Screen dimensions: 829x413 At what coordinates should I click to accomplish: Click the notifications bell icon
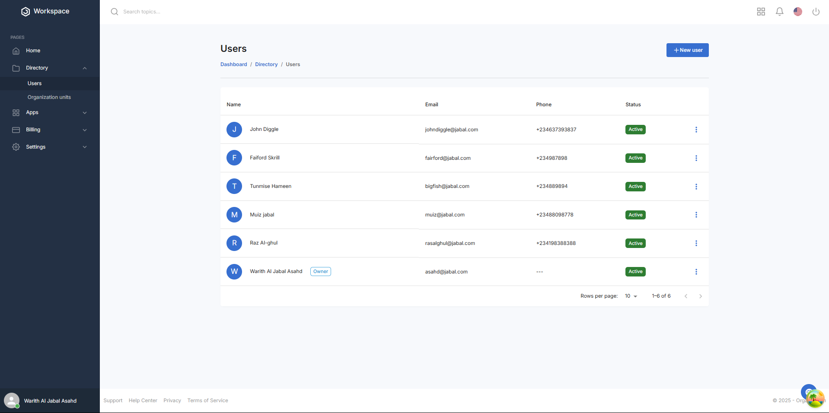779,12
